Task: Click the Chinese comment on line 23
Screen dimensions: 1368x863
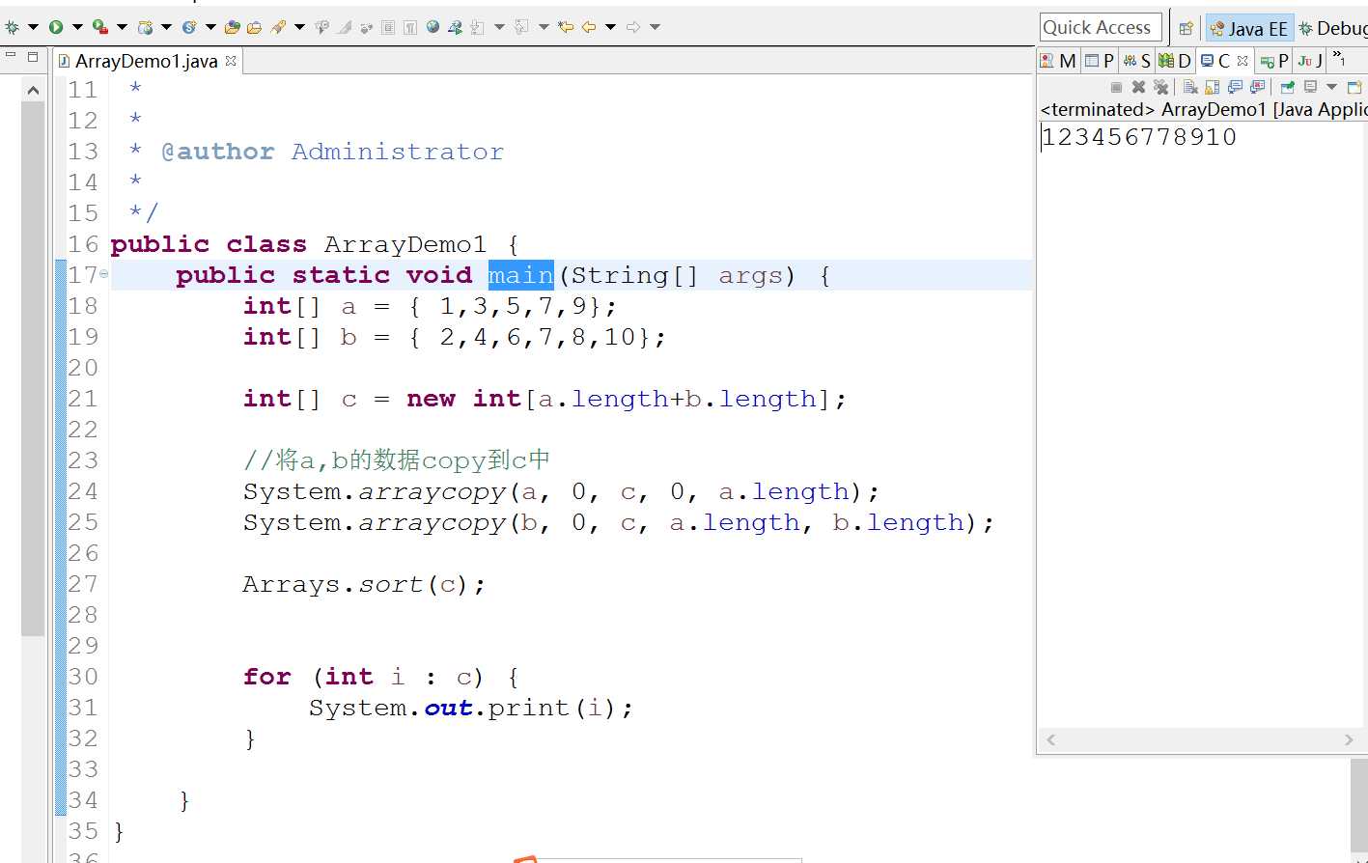Action: (x=397, y=460)
